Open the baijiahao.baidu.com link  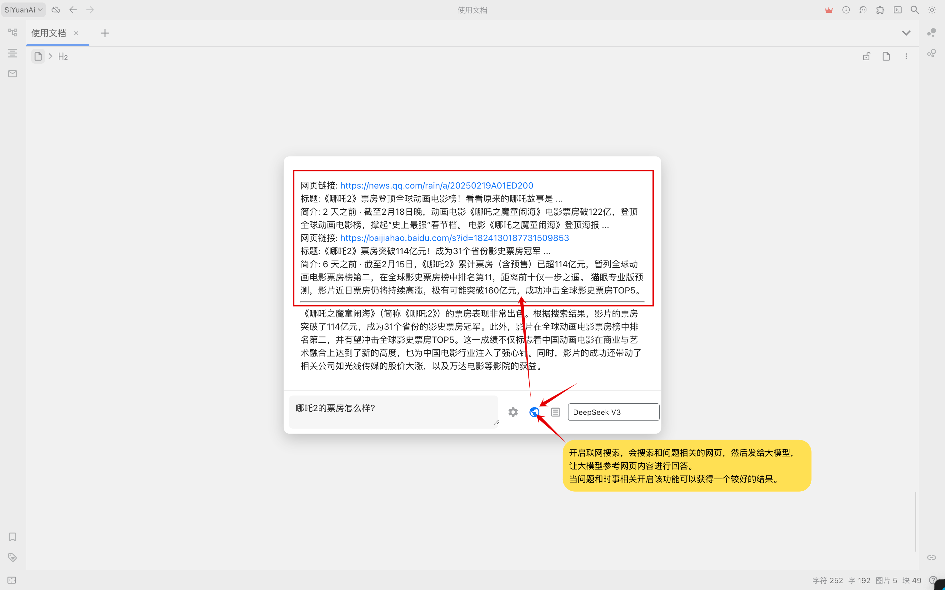454,238
